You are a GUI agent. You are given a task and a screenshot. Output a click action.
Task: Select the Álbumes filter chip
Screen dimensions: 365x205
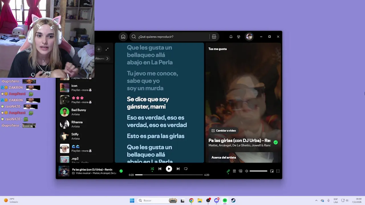click(x=100, y=58)
